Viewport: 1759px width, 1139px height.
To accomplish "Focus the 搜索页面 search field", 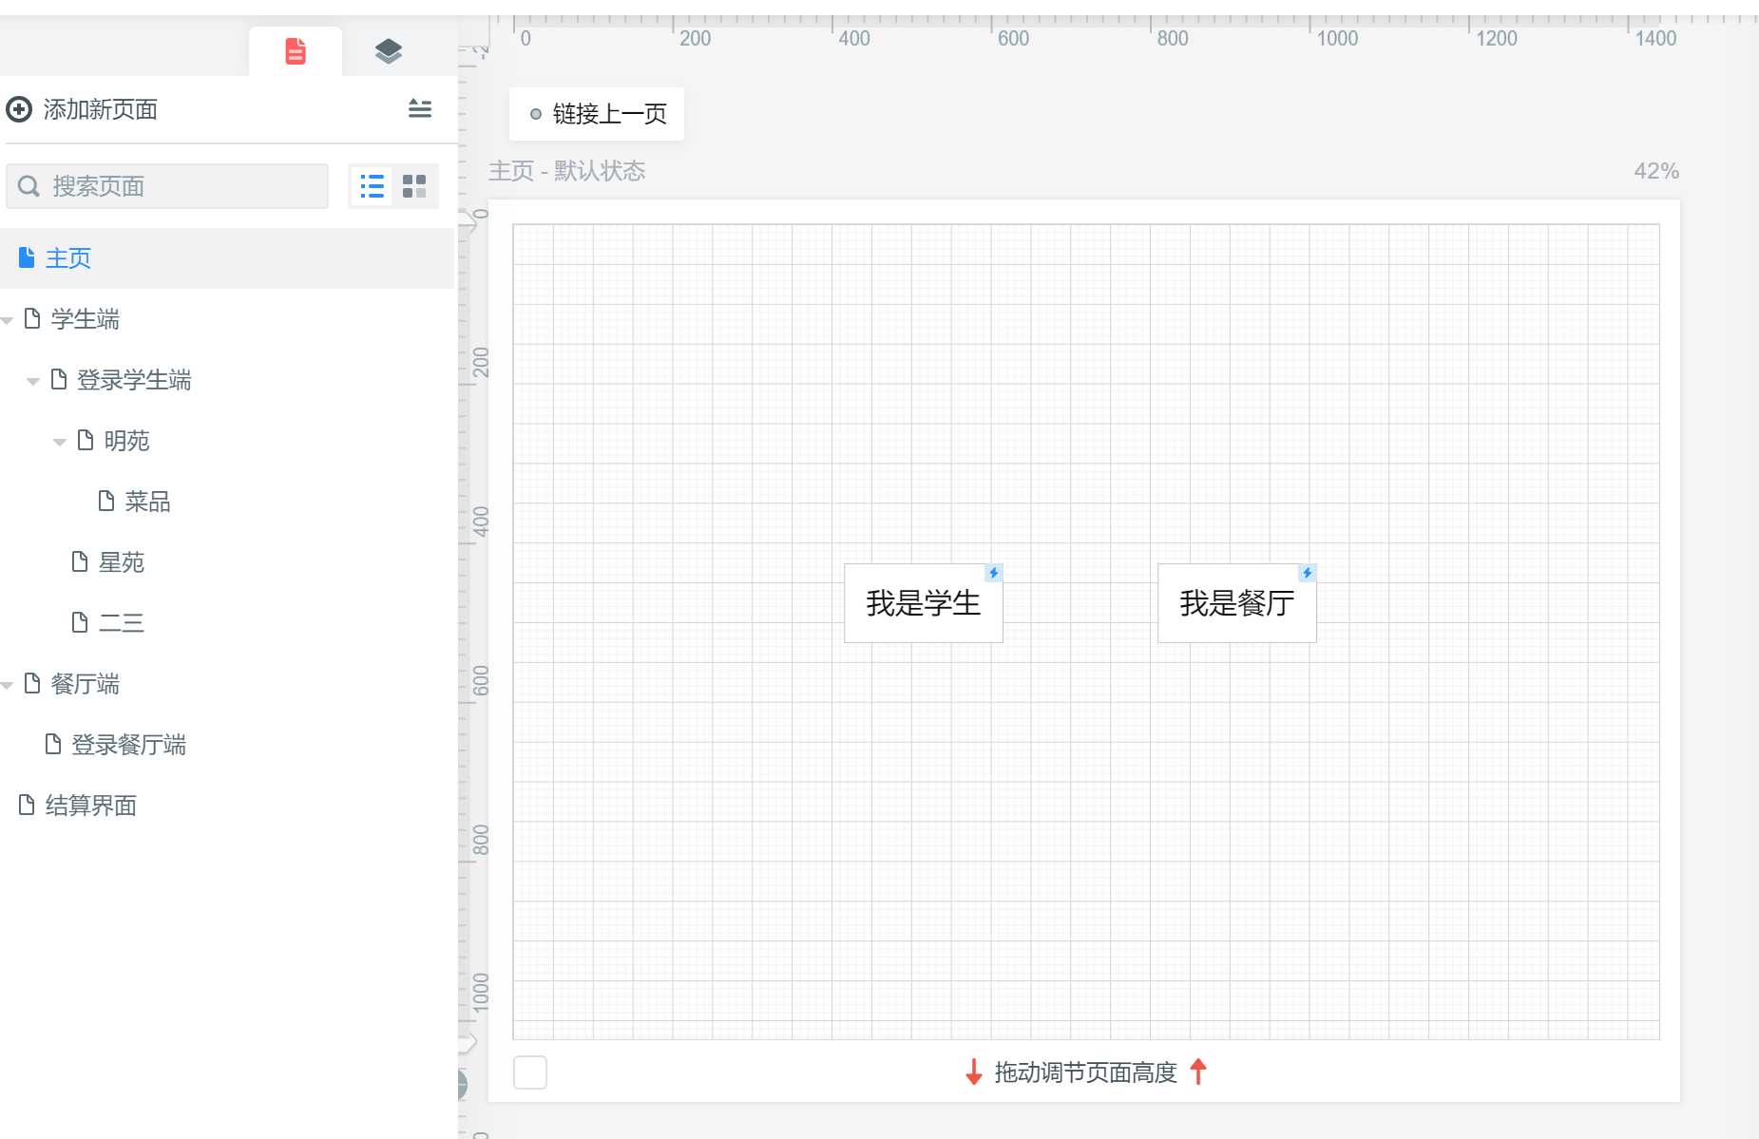I will 167,186.
